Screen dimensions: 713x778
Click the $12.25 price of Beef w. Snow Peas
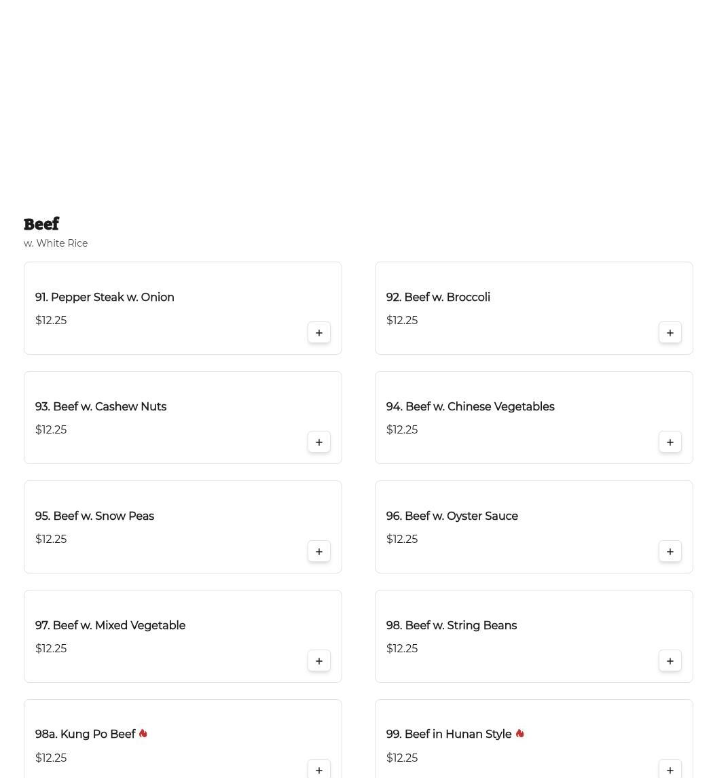click(51, 540)
